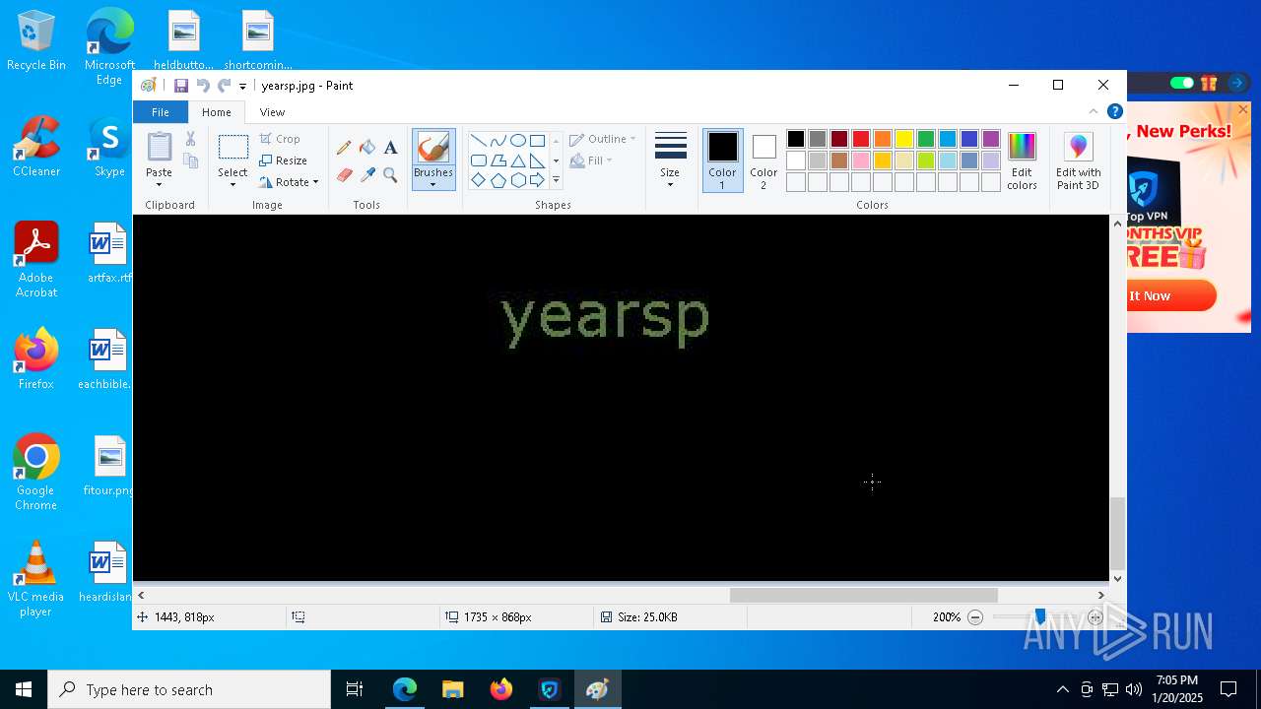Pick the red color swatch
Screen dimensions: 1261x709
[x=861, y=139]
